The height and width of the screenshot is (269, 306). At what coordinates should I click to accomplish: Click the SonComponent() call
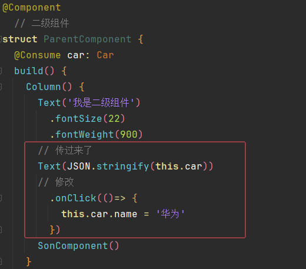pos(78,246)
